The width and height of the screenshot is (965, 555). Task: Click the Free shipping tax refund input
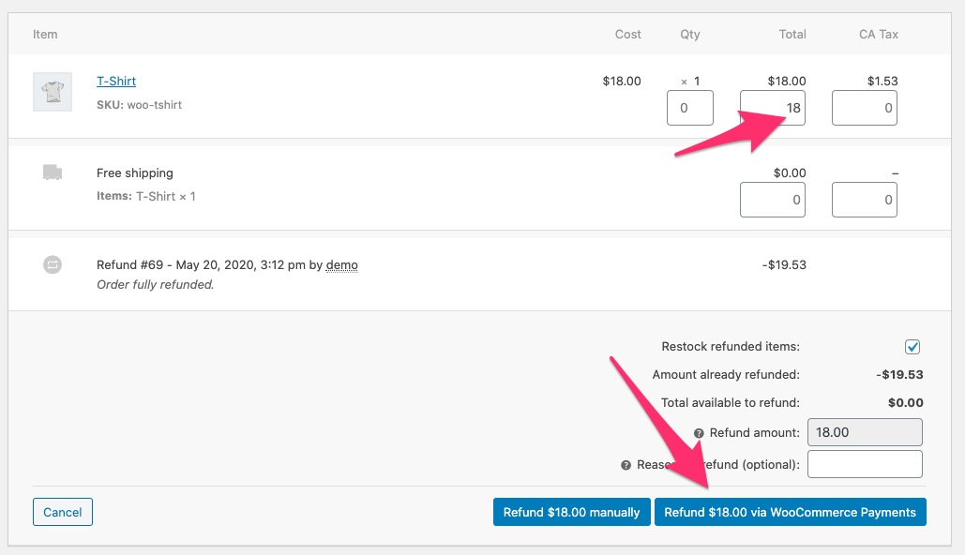click(864, 200)
